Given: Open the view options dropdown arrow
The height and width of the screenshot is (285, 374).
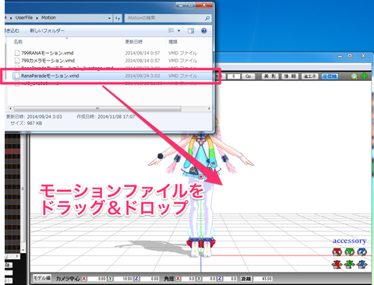Looking at the screenshot, I should (178, 30).
